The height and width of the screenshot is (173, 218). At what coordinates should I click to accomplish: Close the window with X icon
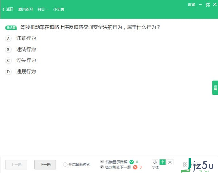pos(215,4)
